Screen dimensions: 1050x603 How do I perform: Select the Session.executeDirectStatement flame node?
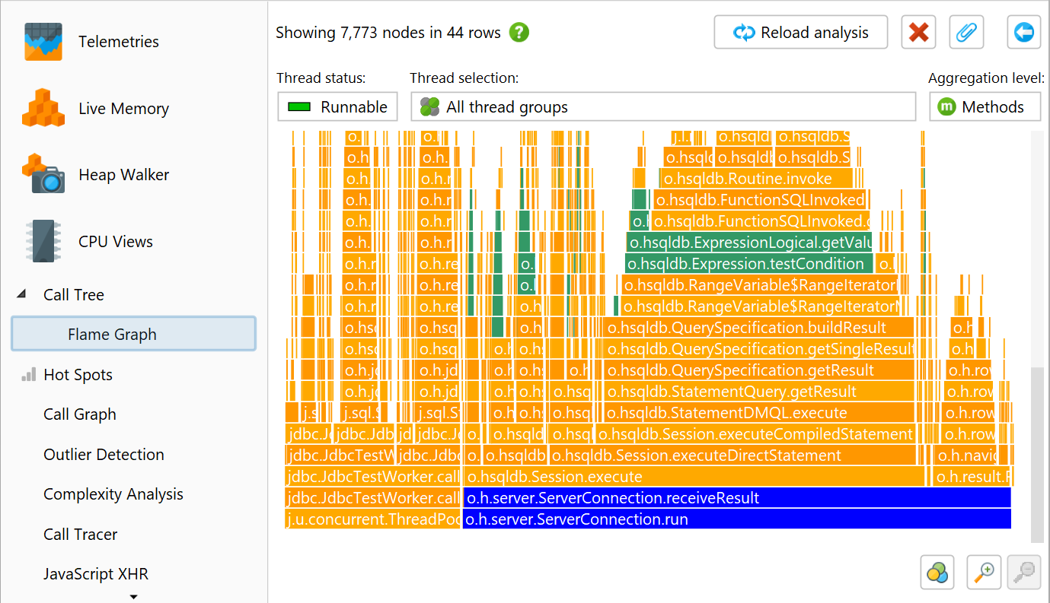tap(732, 455)
